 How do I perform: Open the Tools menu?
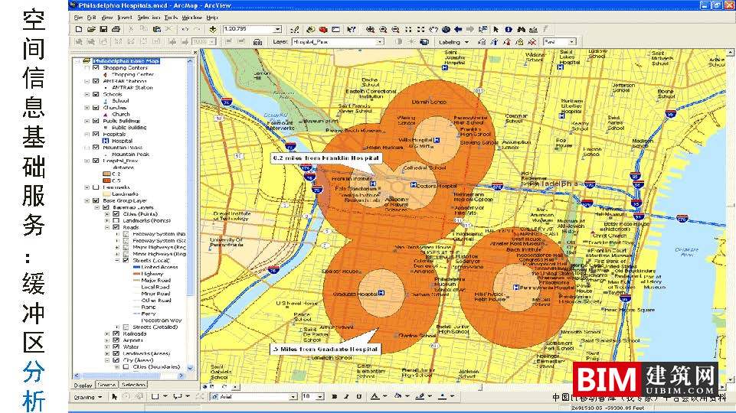(169, 16)
